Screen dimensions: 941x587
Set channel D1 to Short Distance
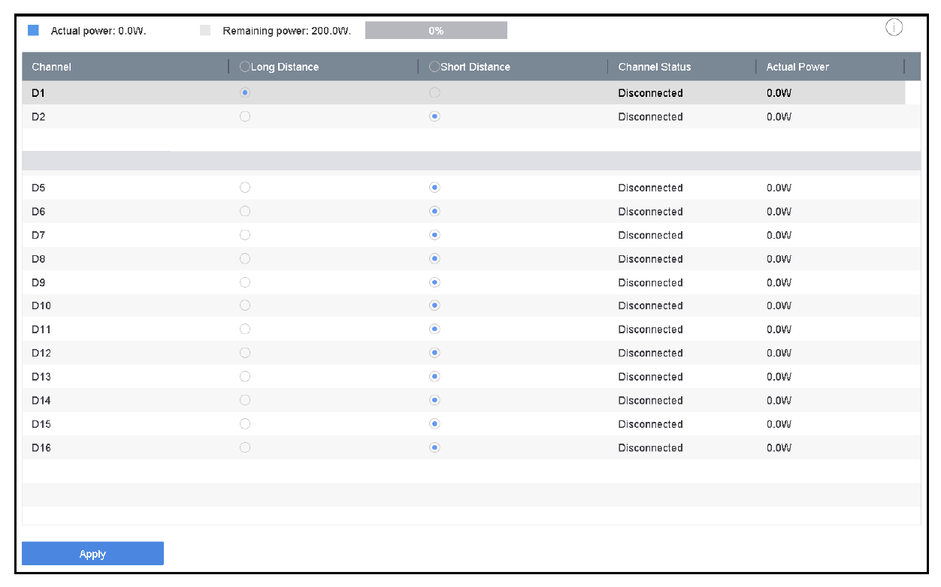(x=434, y=93)
